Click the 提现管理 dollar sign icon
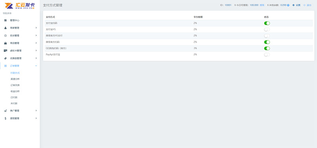This screenshot has width=317, height=148. coord(6,118)
